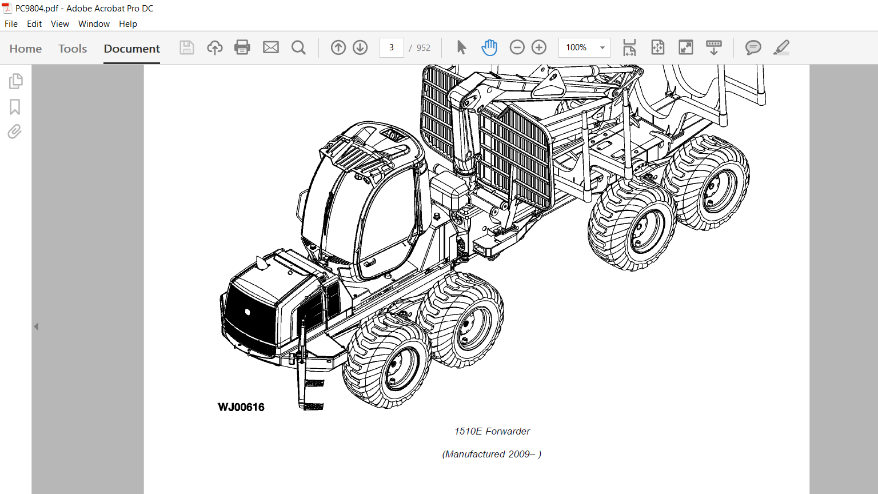Click the fit width scrolling icon
Screen dimensions: 878x494
629,47
